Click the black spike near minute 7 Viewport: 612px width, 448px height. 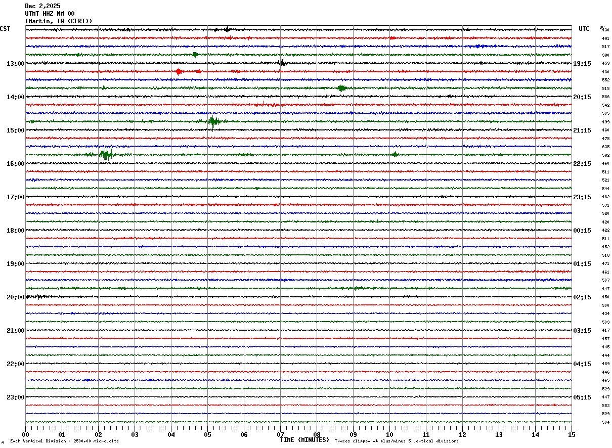point(282,63)
